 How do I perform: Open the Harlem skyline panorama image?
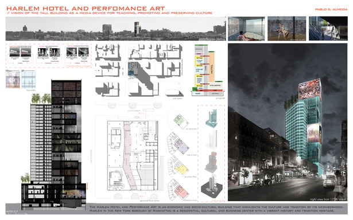click(116, 29)
